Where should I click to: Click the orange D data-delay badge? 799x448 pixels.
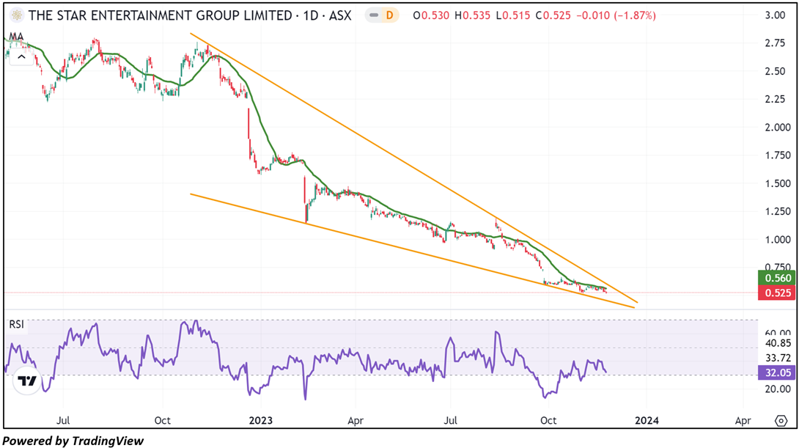389,15
